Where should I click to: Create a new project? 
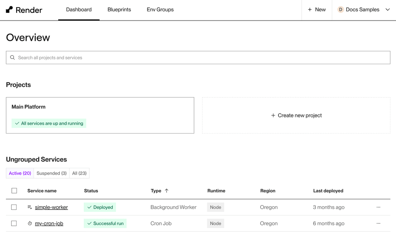tap(296, 115)
